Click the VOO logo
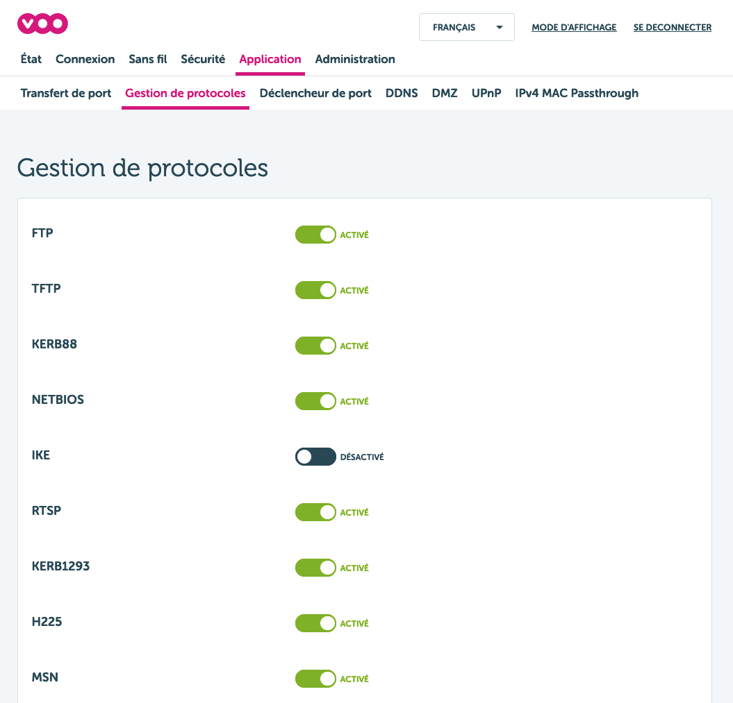 coord(42,24)
